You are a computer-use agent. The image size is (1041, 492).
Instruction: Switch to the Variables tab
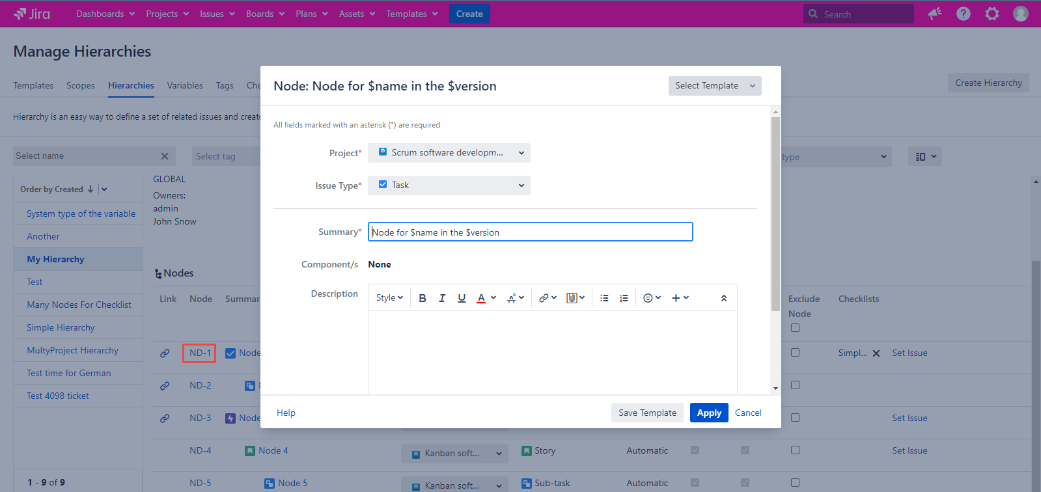(x=185, y=85)
